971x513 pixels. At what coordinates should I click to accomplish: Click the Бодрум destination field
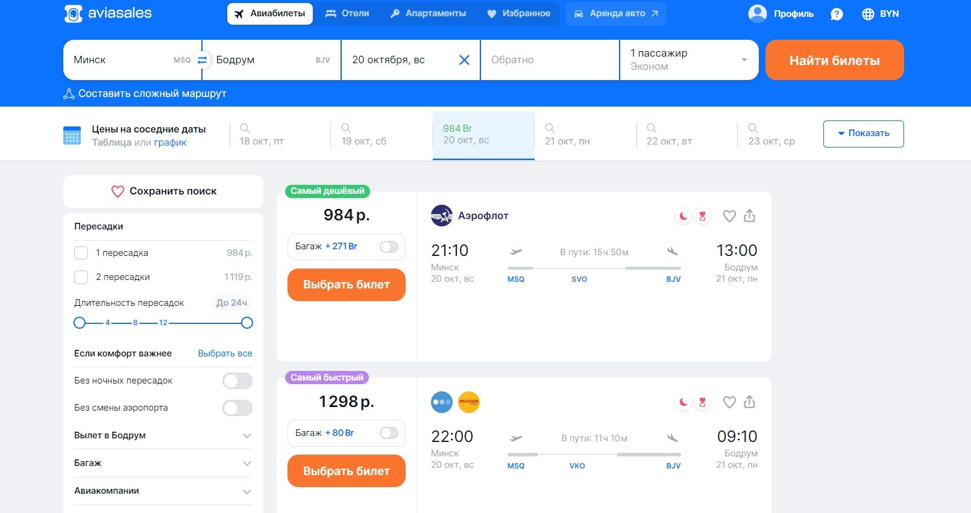coord(272,60)
